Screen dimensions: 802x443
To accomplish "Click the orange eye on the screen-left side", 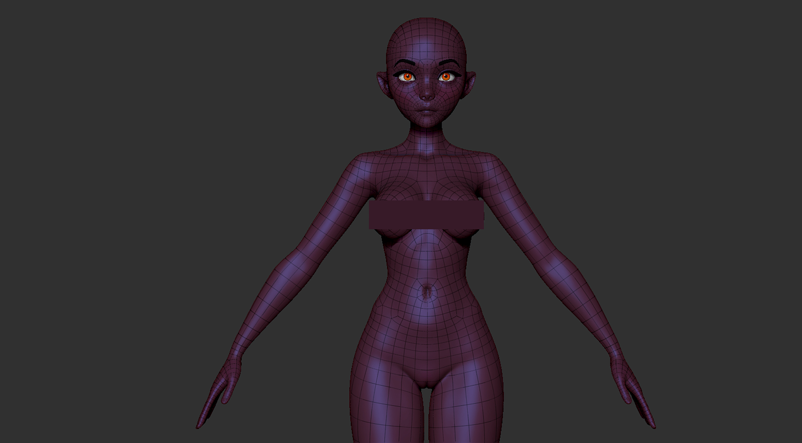I will click(x=407, y=77).
